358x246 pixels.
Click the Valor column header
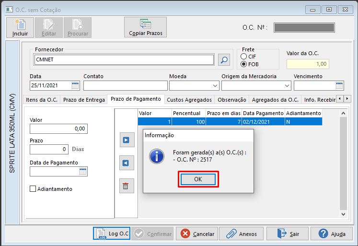point(155,113)
